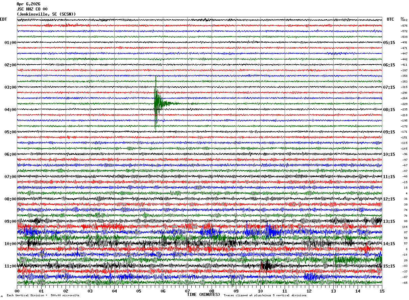The height and width of the screenshot is (300, 409).
Task: Click the 09:00 EDT row label
Action: [10, 221]
